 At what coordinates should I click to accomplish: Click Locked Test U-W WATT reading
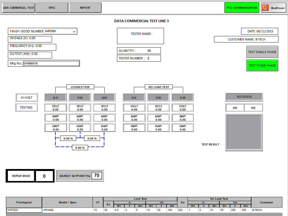104,128
